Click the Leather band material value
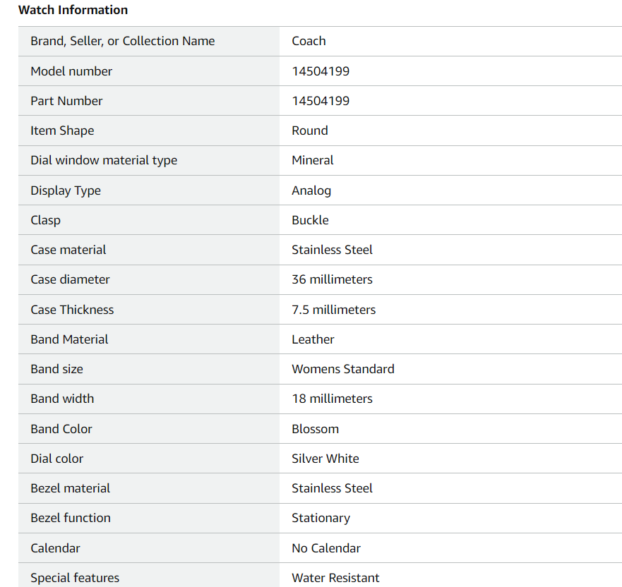 pos(313,339)
